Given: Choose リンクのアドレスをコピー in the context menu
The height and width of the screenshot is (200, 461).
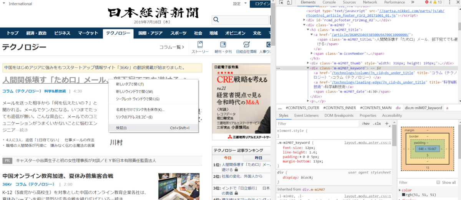Looking at the screenshot, I should coord(153,117).
